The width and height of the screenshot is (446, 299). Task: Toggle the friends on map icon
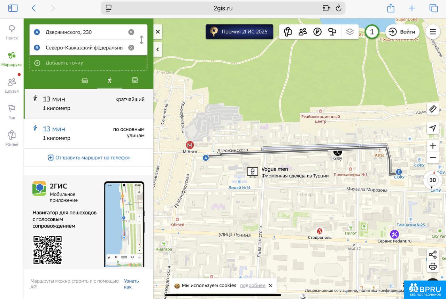click(x=302, y=32)
